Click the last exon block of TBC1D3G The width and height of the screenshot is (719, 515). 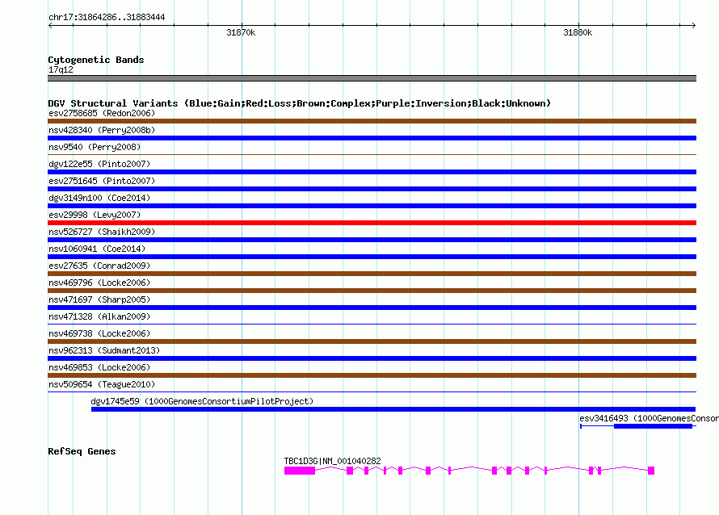(651, 471)
